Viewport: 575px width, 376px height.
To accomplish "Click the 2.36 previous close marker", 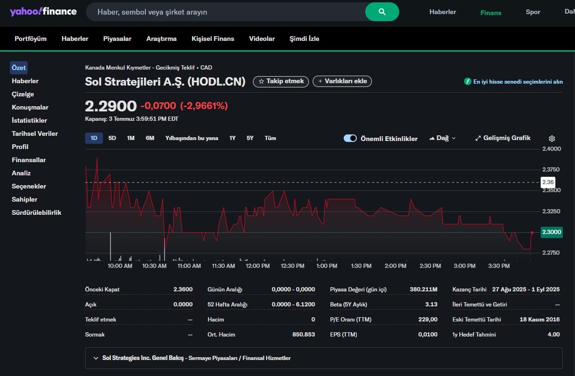I will tap(548, 182).
